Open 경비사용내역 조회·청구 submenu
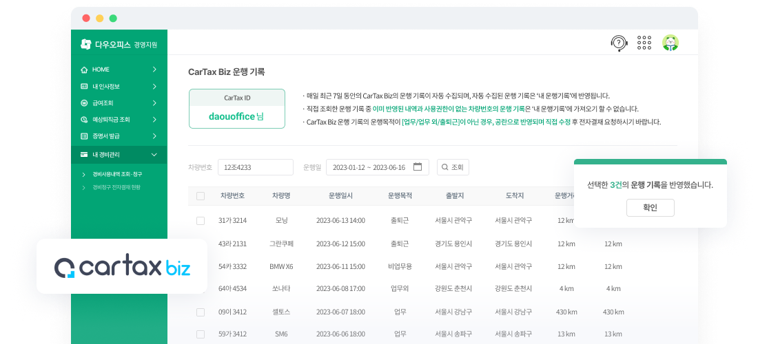The image size is (758, 344). pyautogui.click(x=117, y=174)
